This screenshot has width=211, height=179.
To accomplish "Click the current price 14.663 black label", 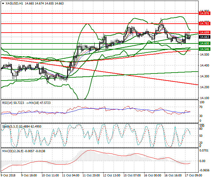I will [x=204, y=37].
